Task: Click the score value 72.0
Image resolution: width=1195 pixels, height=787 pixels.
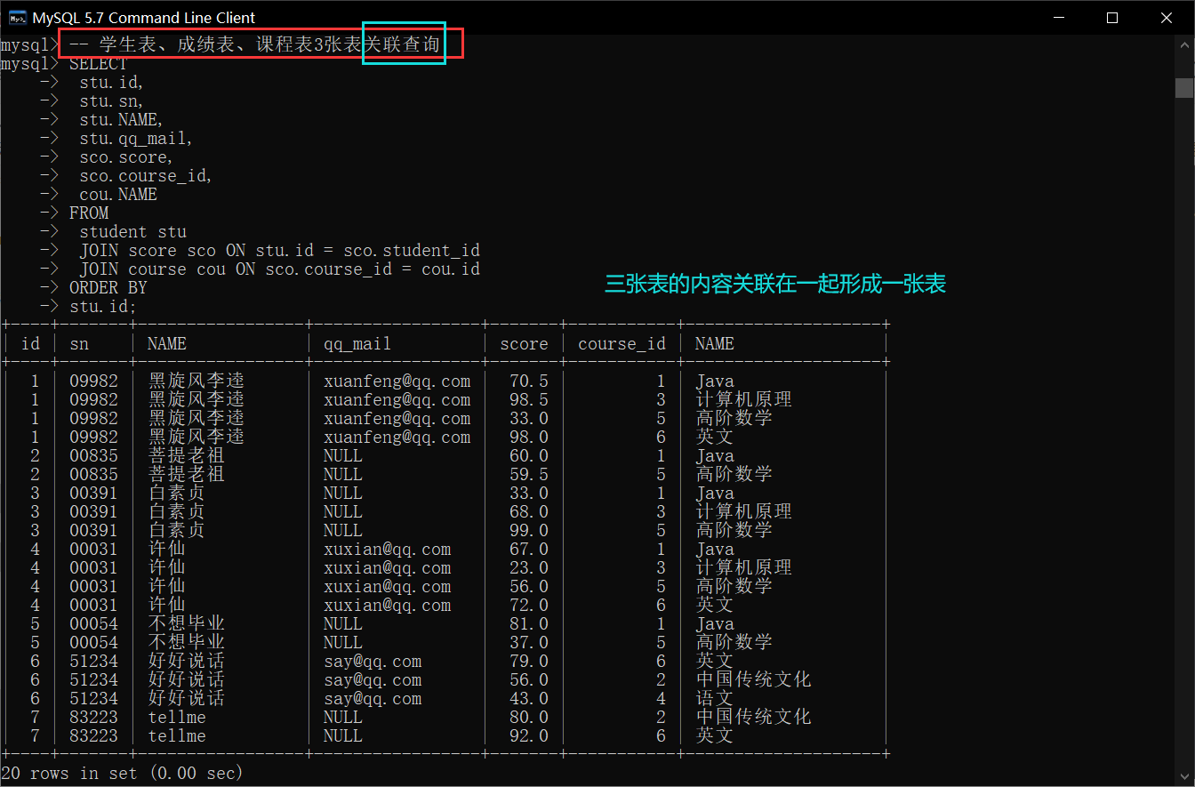Action: (529, 606)
